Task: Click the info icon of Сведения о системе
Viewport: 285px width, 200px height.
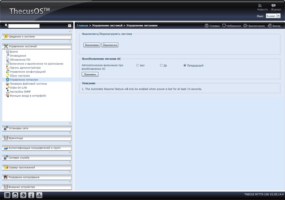Action: tap(6, 36)
